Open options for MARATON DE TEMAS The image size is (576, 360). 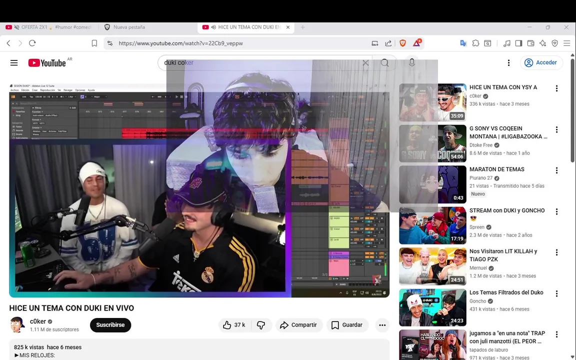click(x=556, y=170)
